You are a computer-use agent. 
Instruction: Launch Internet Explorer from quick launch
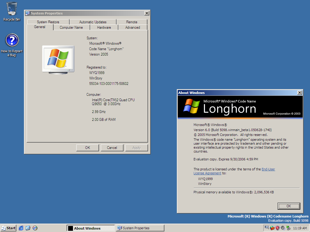21,228
